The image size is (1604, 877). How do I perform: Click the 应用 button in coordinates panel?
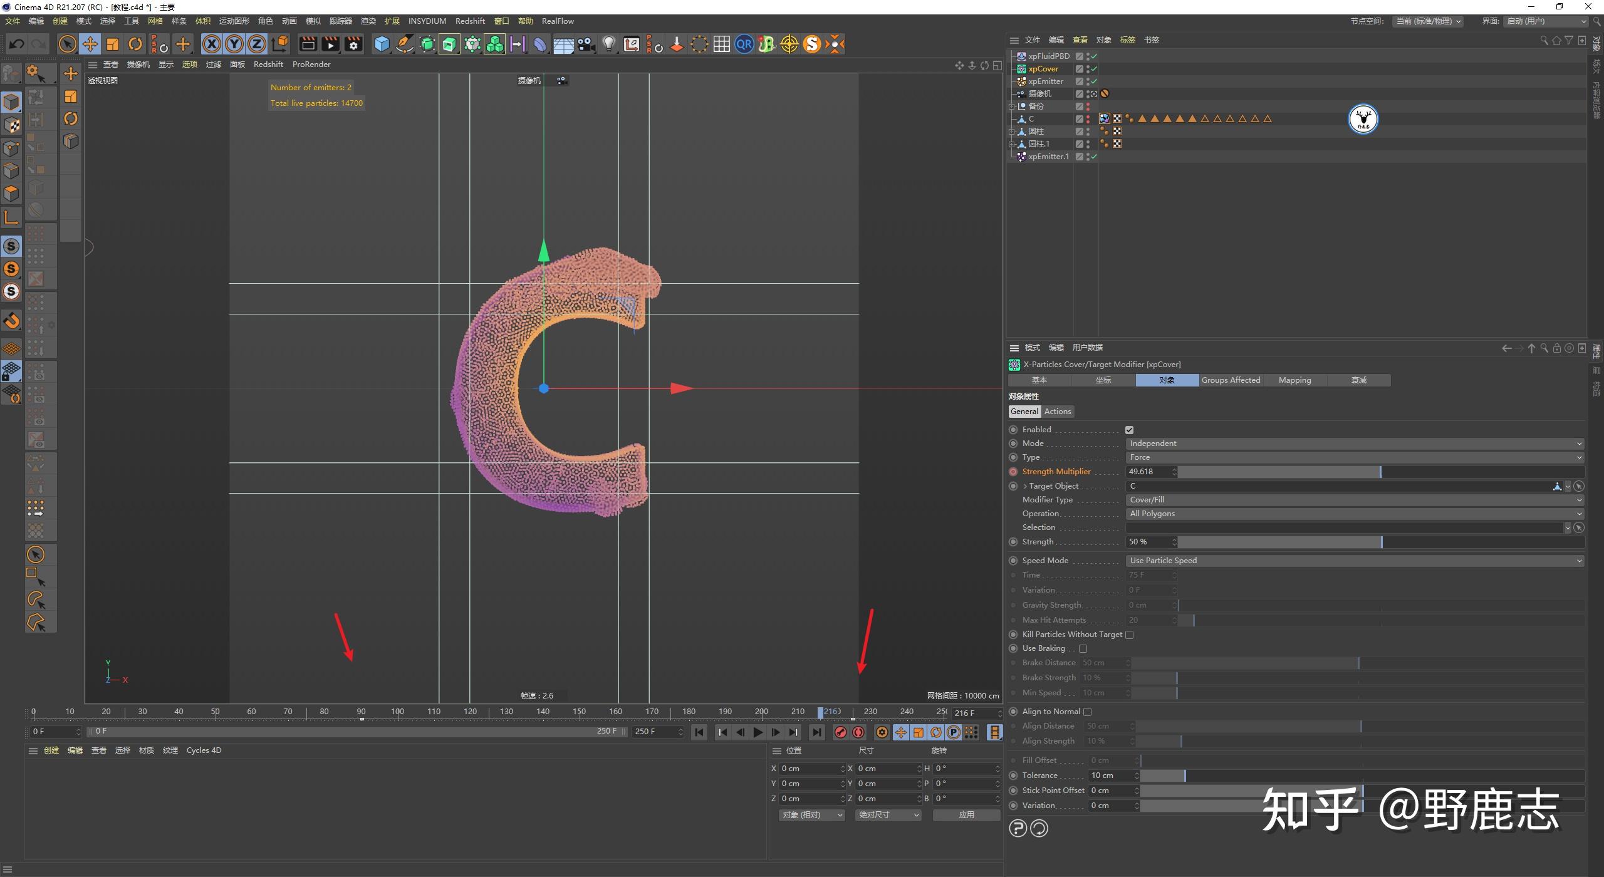966,815
